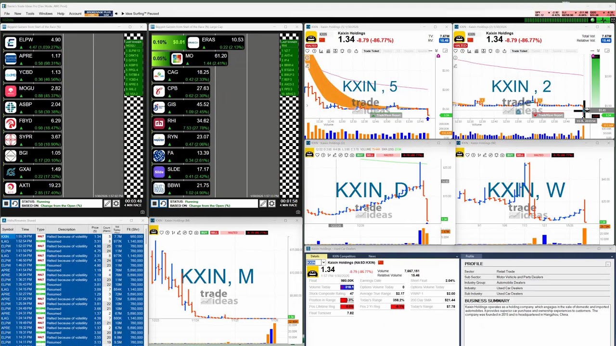Open chart settings gear in the KXIN 2 chart
The height and width of the screenshot is (346, 616).
pyautogui.click(x=497, y=51)
